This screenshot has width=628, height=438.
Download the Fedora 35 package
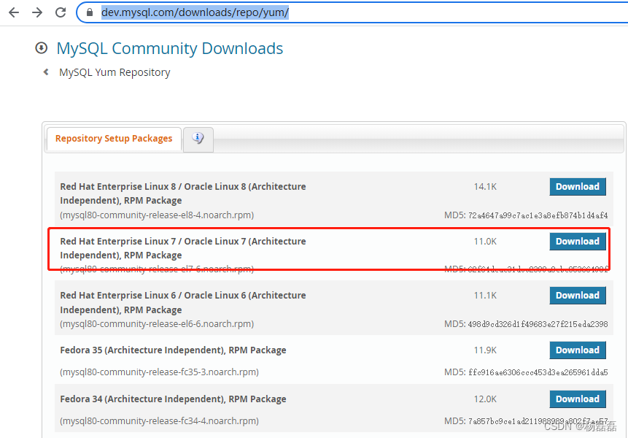pyautogui.click(x=577, y=350)
